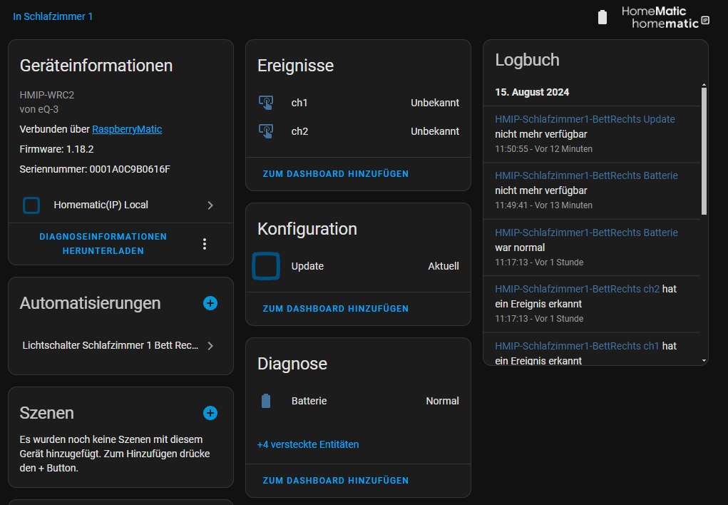
Task: Add a new scene with plus icon
Action: [x=210, y=413]
